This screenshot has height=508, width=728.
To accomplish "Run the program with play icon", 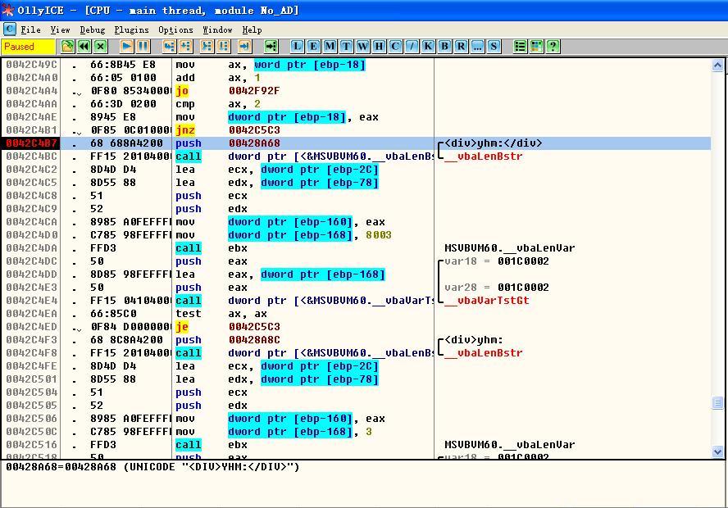I will click(x=126, y=47).
